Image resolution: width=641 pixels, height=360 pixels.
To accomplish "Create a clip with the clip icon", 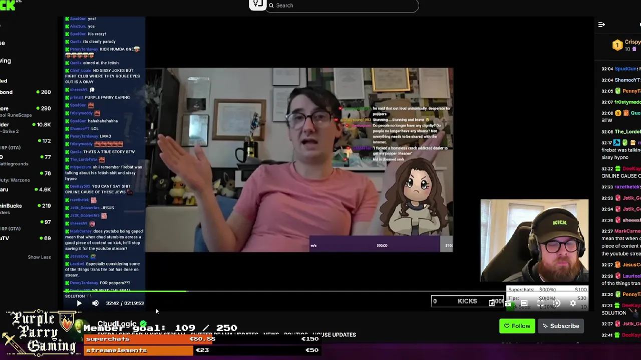I will pos(508,303).
